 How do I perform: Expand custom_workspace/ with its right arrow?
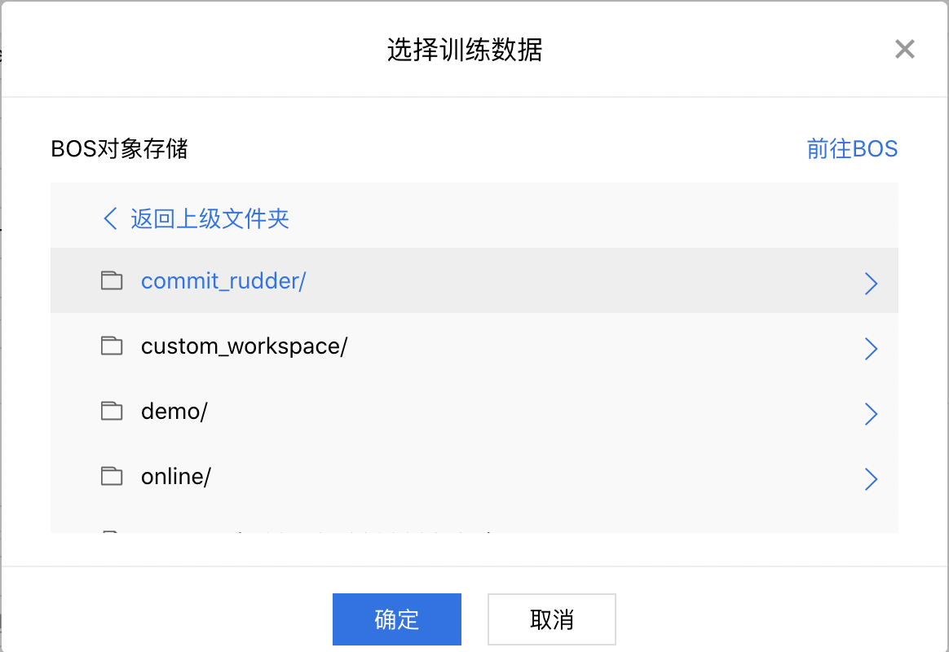(871, 348)
